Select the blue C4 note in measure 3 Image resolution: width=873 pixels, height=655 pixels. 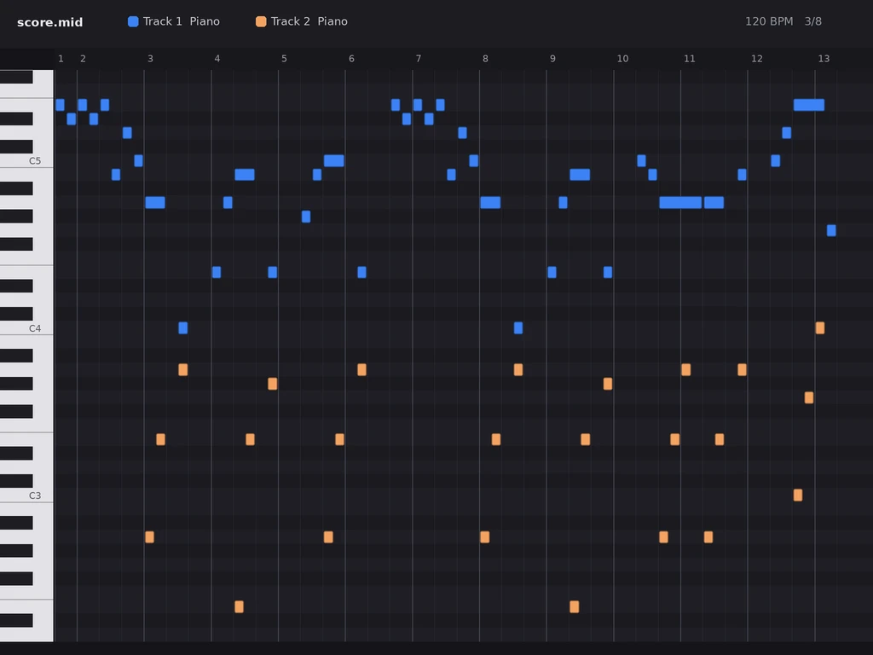(183, 328)
